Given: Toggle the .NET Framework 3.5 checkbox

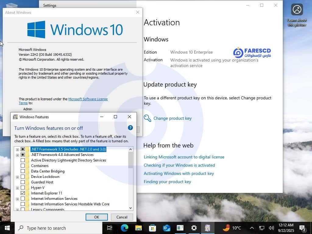Looking at the screenshot, I should pyautogui.click(x=23, y=149).
